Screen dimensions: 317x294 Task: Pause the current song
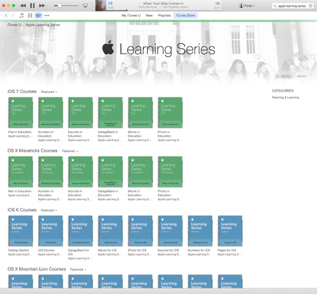[32, 6]
